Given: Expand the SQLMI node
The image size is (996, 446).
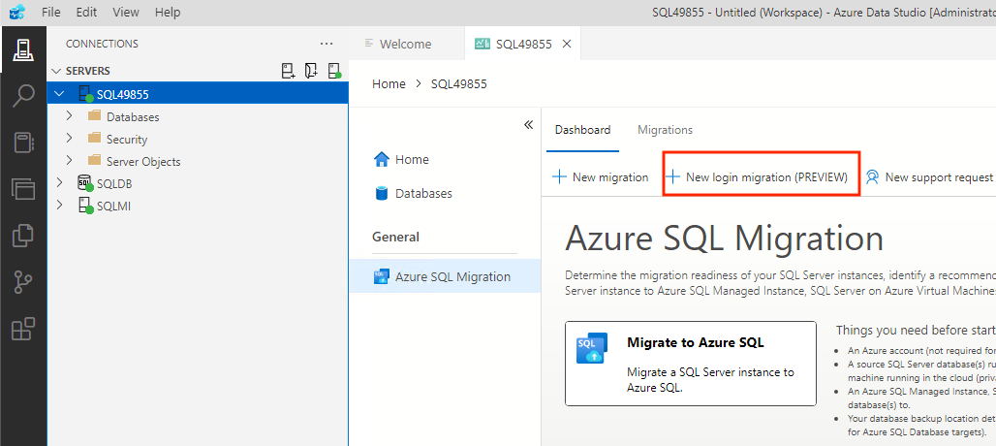Looking at the screenshot, I should 60,206.
